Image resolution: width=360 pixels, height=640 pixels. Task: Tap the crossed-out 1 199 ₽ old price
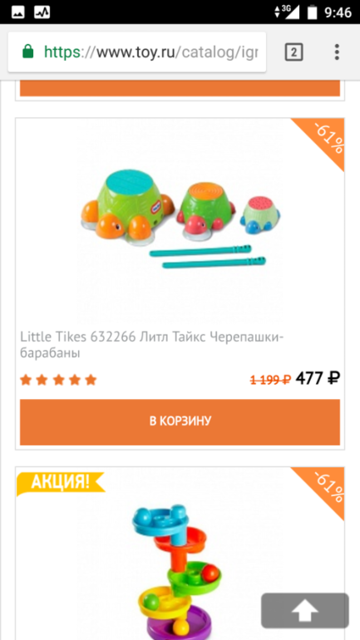270,380
